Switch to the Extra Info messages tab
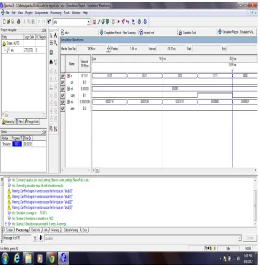Image resolution: width=260 pixels, height=268 pixels. [x=35, y=230]
